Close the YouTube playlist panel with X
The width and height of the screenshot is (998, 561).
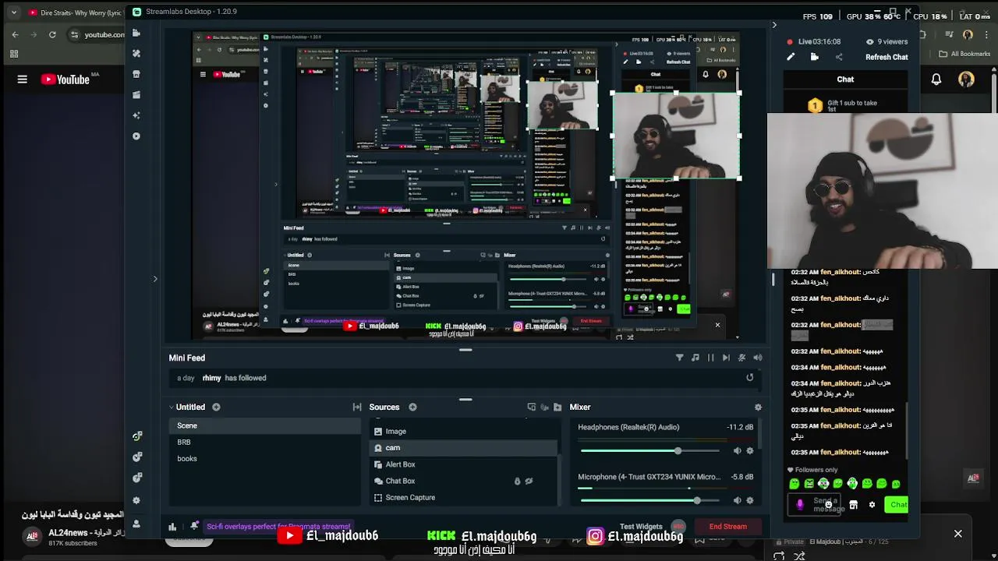coord(958,534)
